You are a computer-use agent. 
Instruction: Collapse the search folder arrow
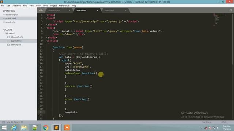tap(4, 33)
